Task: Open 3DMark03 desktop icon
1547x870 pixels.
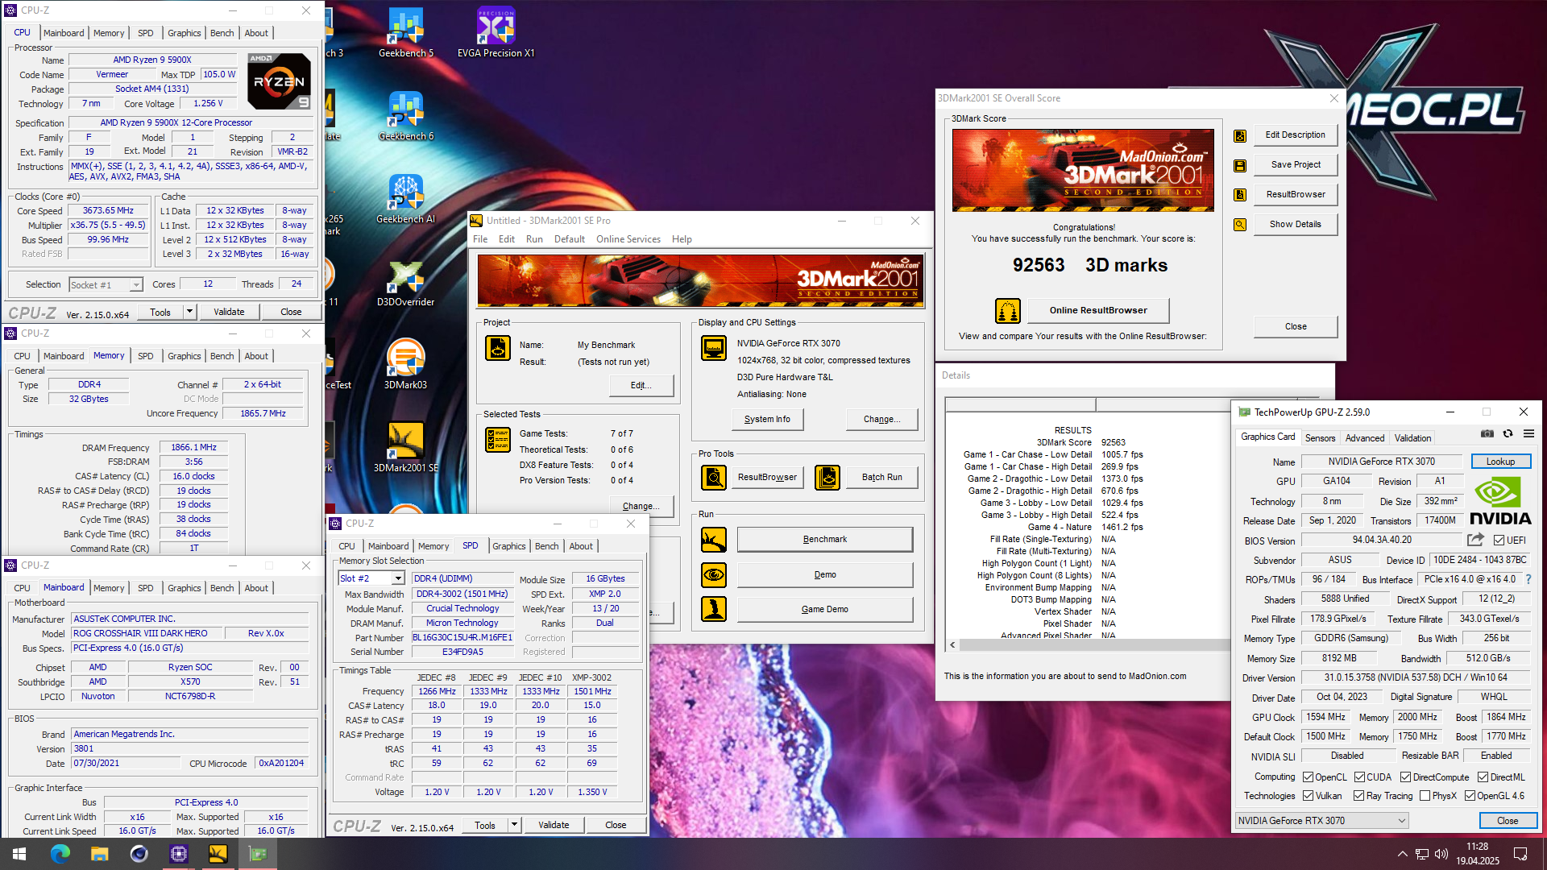Action: pyautogui.click(x=406, y=365)
